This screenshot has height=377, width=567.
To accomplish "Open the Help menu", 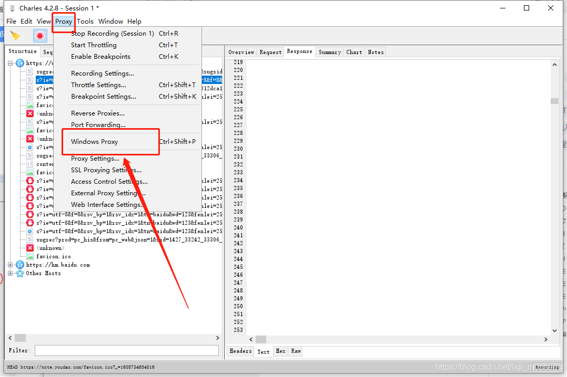I will 134,22.
